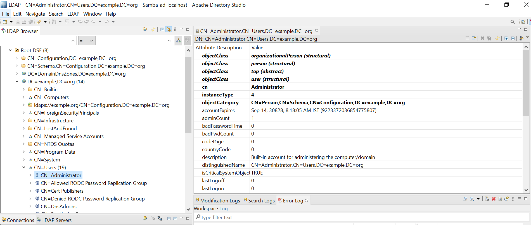Click the Attribute Description column header
Screen dimensions: 531x225
pyautogui.click(x=219, y=48)
